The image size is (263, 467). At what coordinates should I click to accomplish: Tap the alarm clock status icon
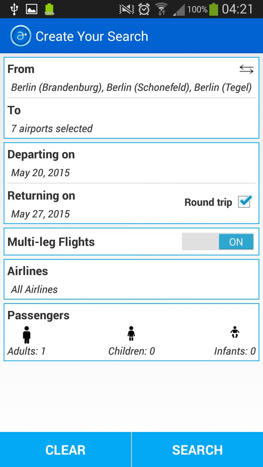(144, 9)
